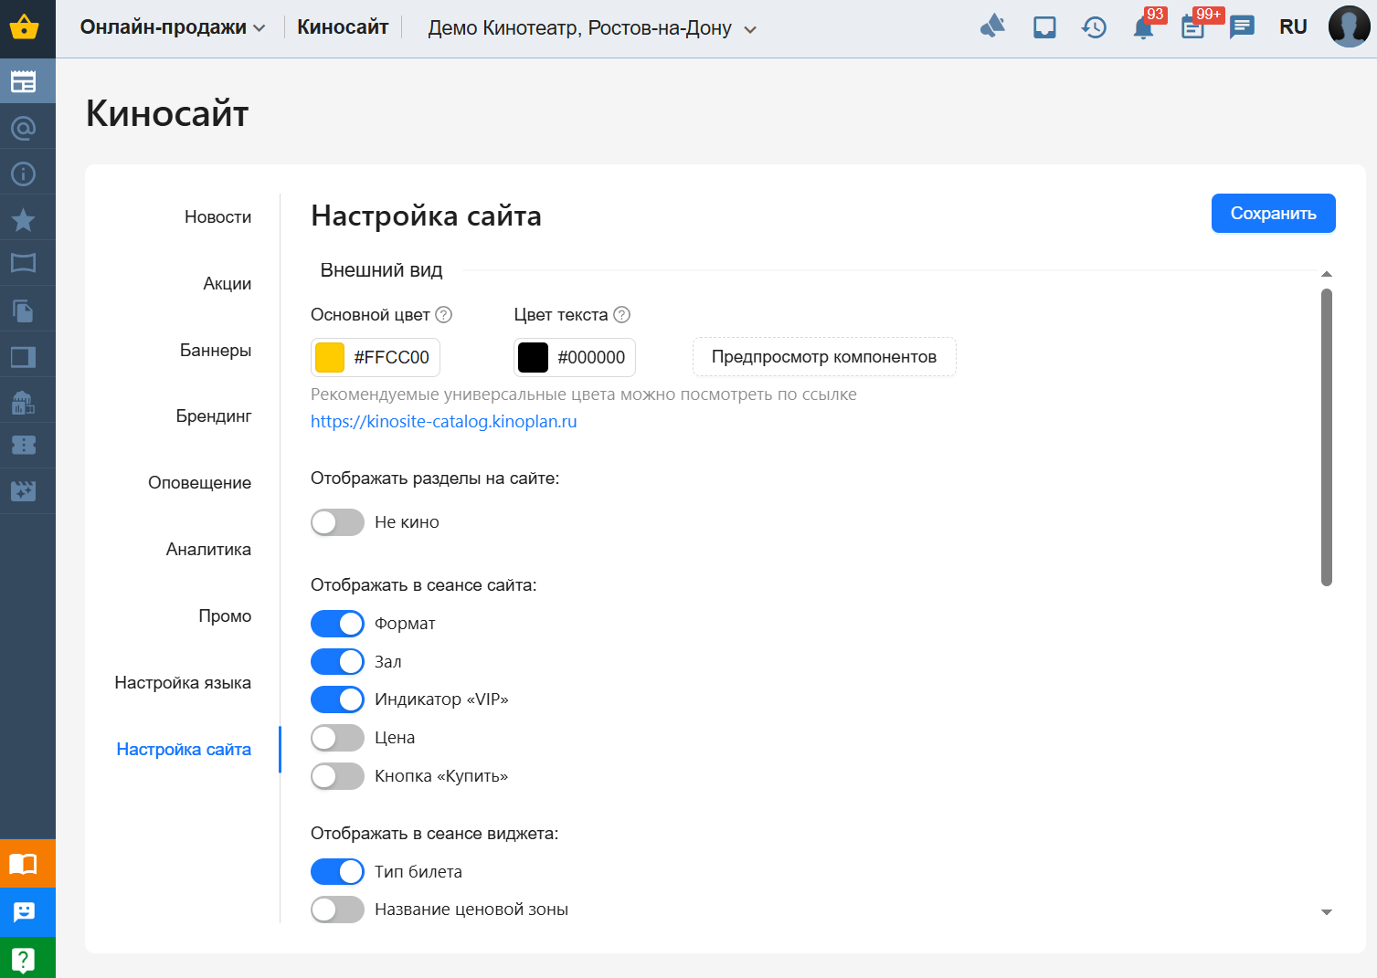The image size is (1377, 978).
Task: Click the Основной цвет help question icon
Action: pos(444,315)
